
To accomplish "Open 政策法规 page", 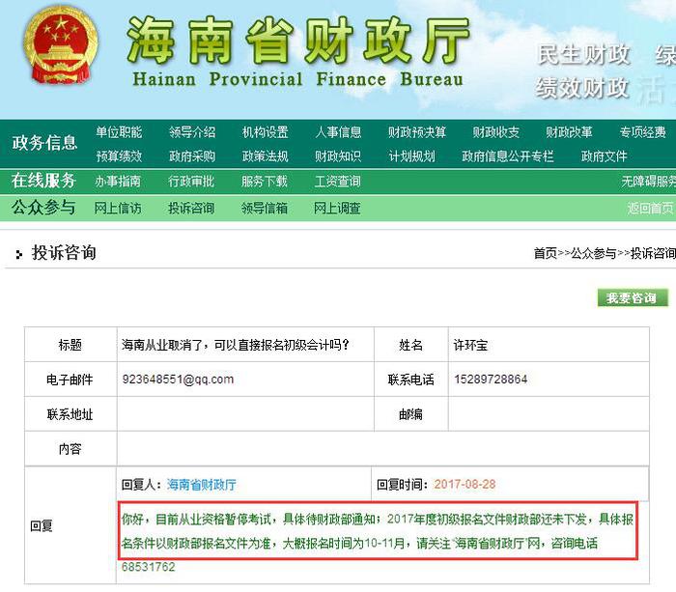I will (x=265, y=155).
